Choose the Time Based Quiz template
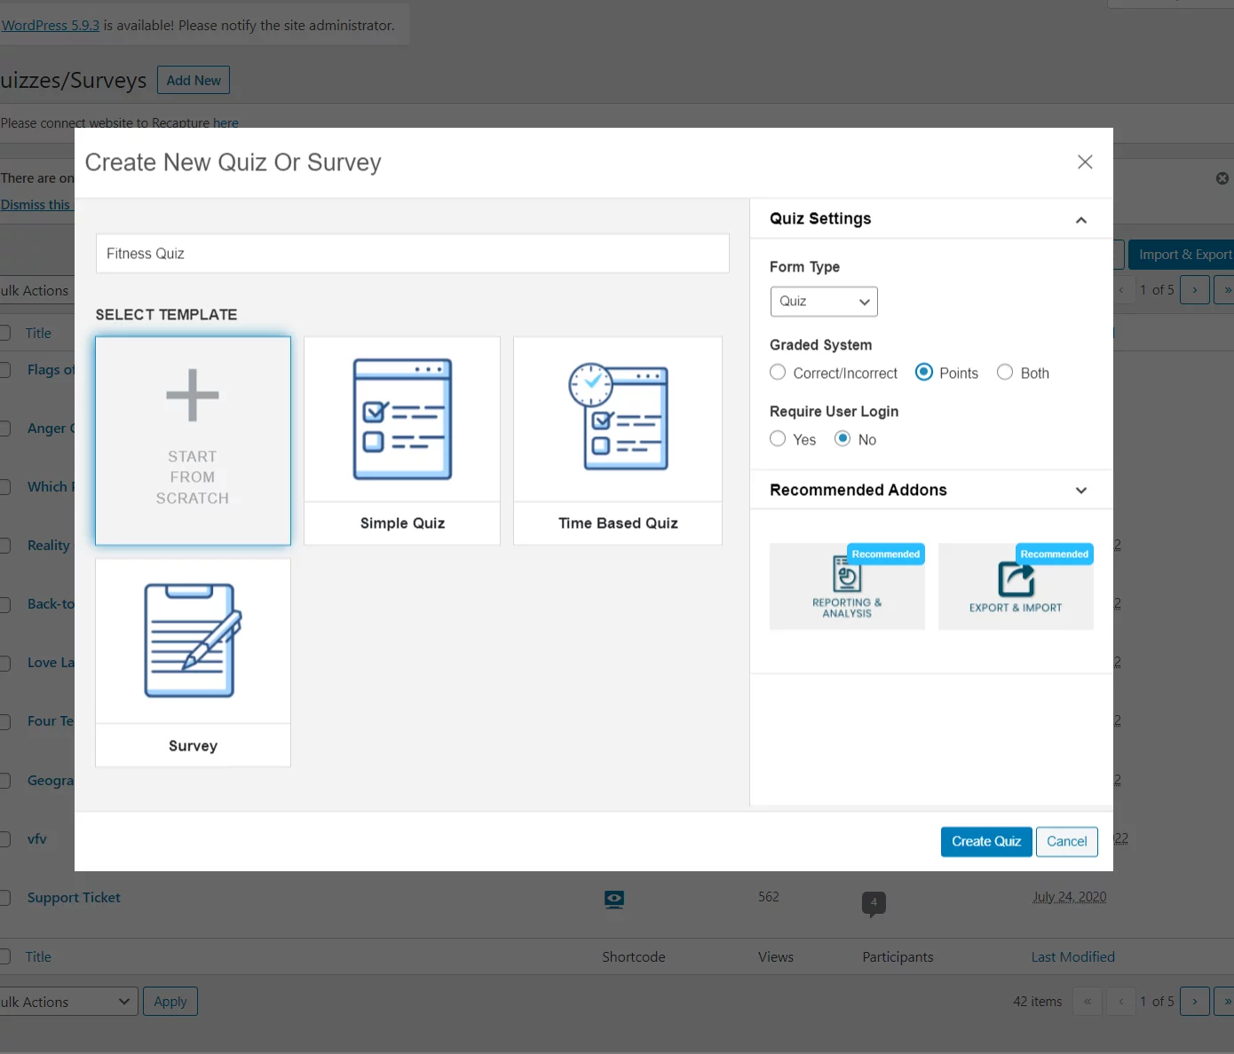 point(618,440)
